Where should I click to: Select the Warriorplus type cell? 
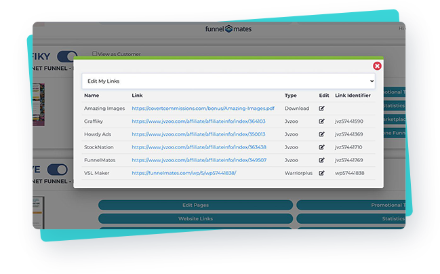[298, 173]
